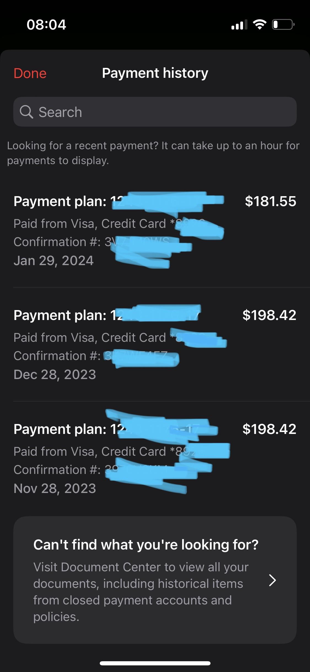
Task: Tap "Can't find what you're looking for?" heading
Action: click(x=146, y=545)
